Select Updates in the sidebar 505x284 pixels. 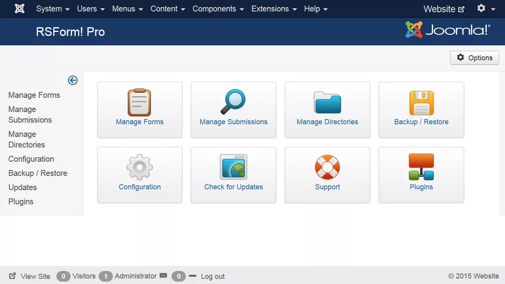22,187
